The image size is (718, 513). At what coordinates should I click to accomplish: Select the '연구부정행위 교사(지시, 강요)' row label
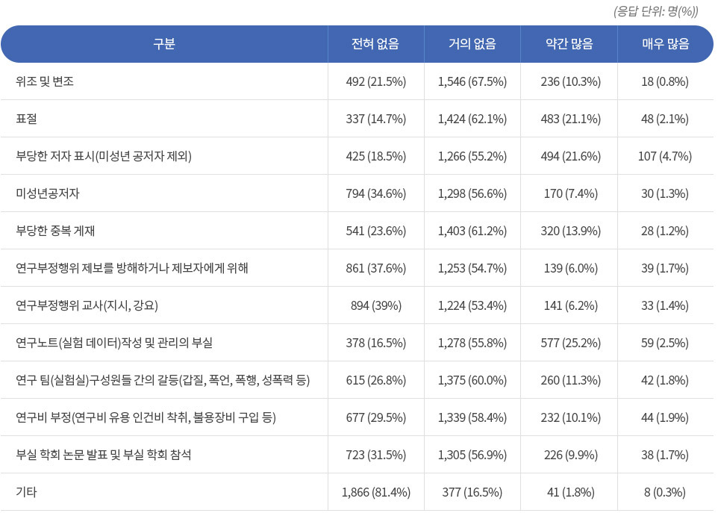coord(87,305)
